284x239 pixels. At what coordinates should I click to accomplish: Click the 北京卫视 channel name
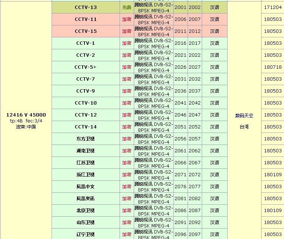[86, 211]
